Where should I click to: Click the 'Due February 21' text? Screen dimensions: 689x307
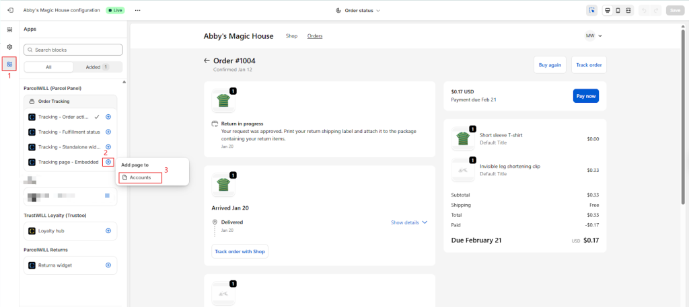coord(476,240)
